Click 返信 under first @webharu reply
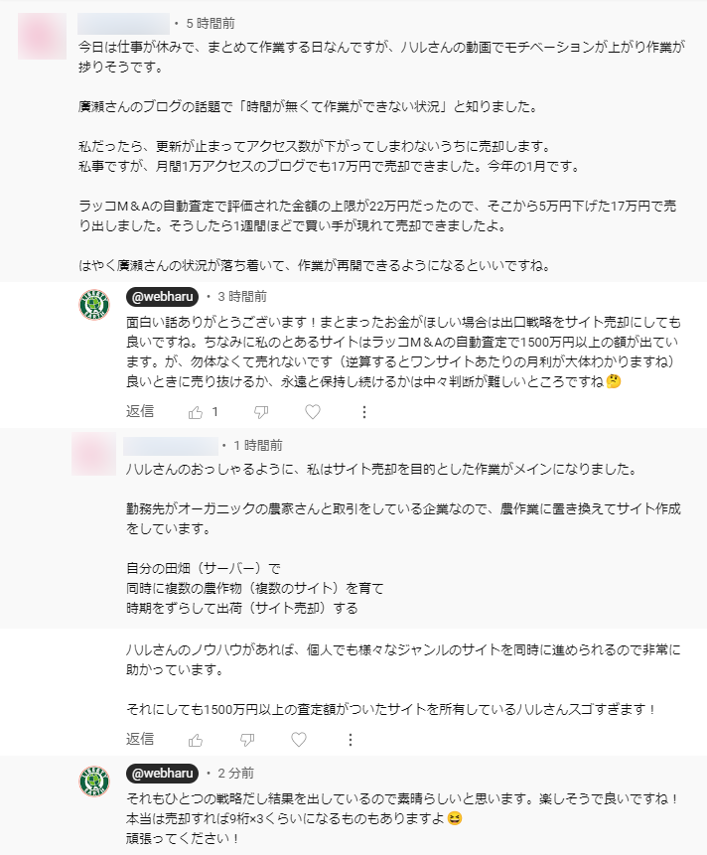The height and width of the screenshot is (855, 707). (140, 411)
